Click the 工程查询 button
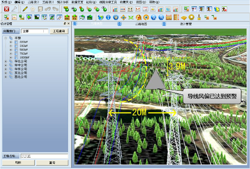 point(59,31)
